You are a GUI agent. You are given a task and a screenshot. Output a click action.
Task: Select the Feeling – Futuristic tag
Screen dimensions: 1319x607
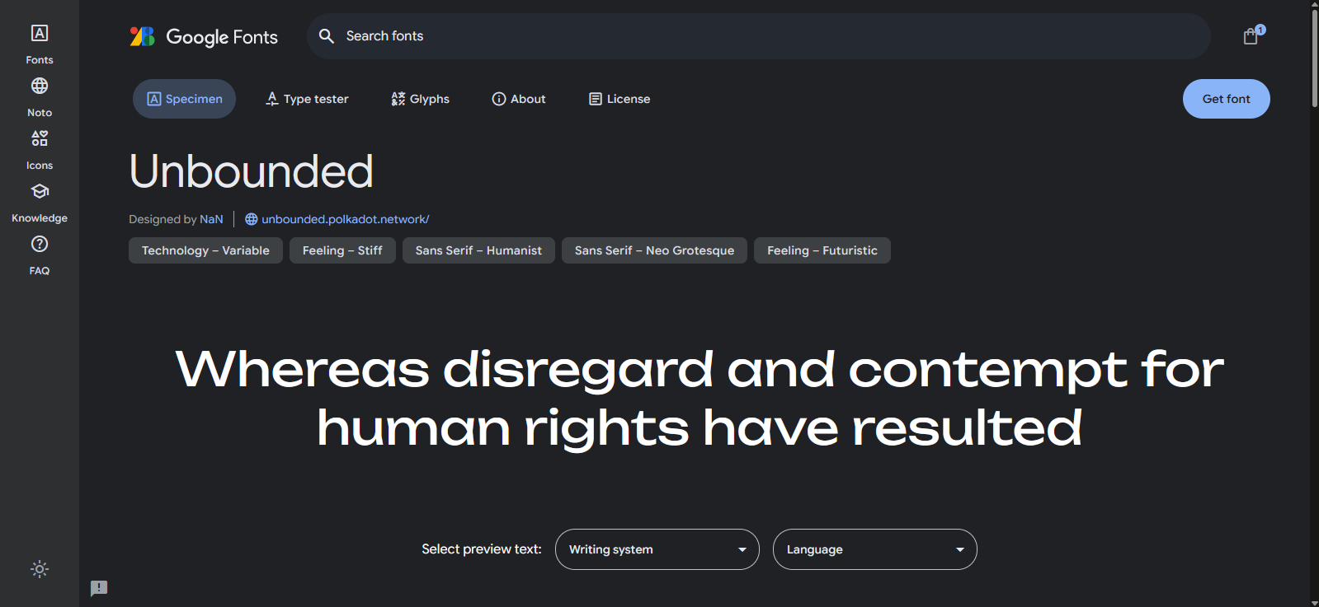click(x=822, y=250)
